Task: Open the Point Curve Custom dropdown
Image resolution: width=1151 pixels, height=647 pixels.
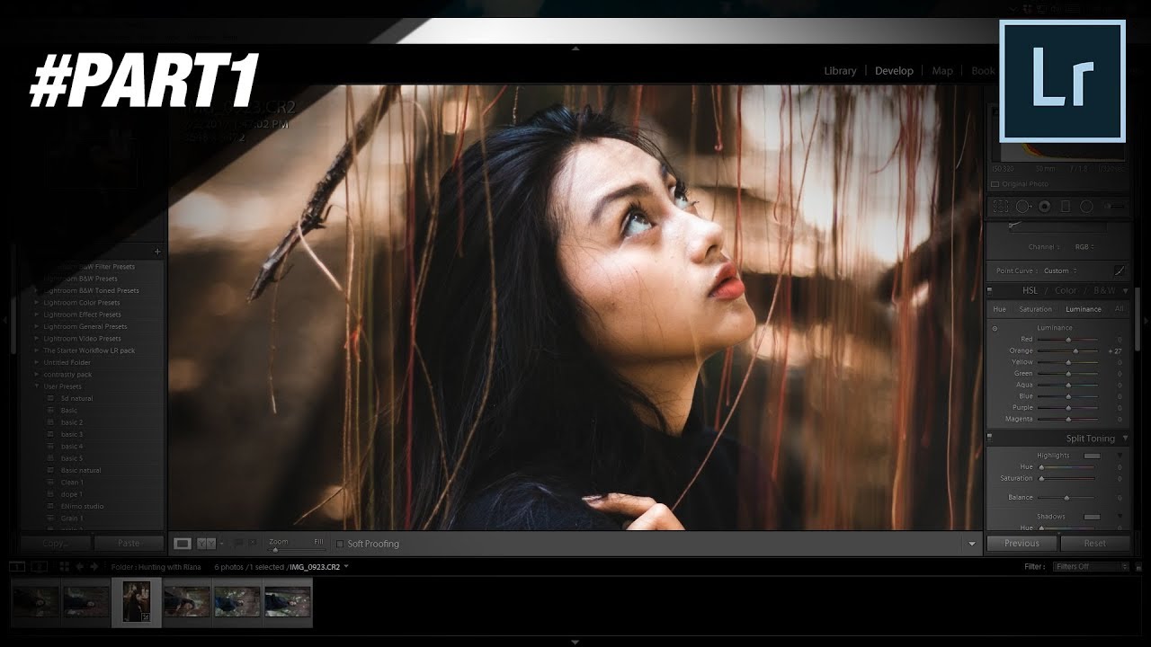Action: click(1061, 270)
